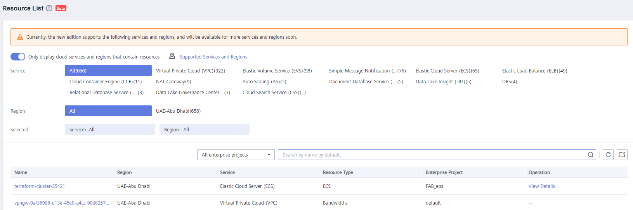Click the selected Region: All tag
This screenshot has width=633, height=210.
[205, 129]
